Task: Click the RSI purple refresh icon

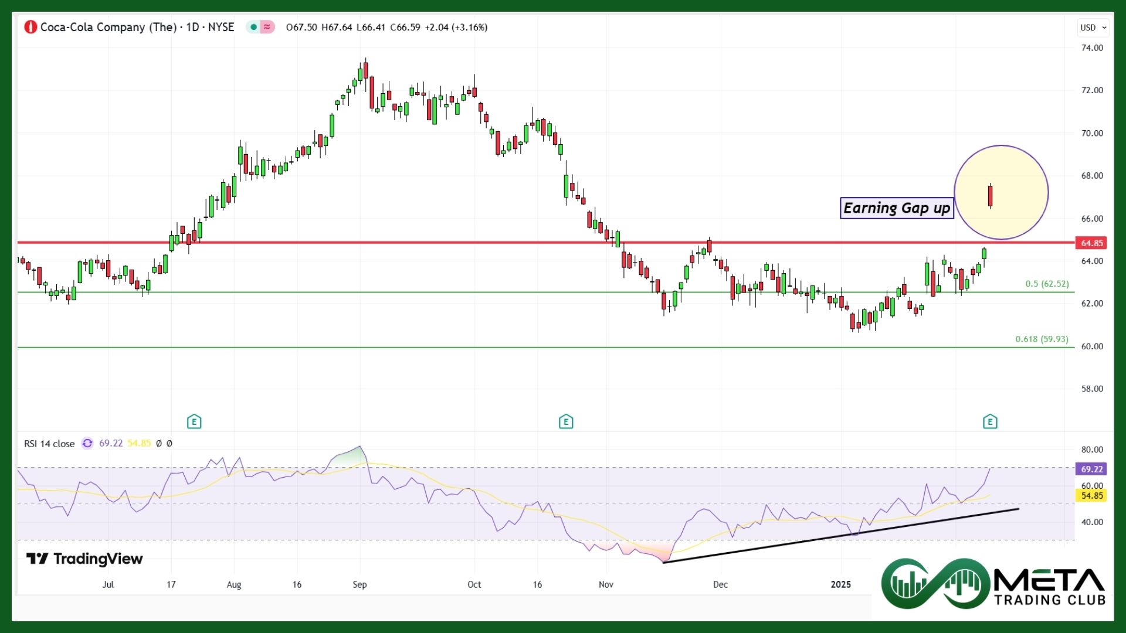Action: [87, 443]
